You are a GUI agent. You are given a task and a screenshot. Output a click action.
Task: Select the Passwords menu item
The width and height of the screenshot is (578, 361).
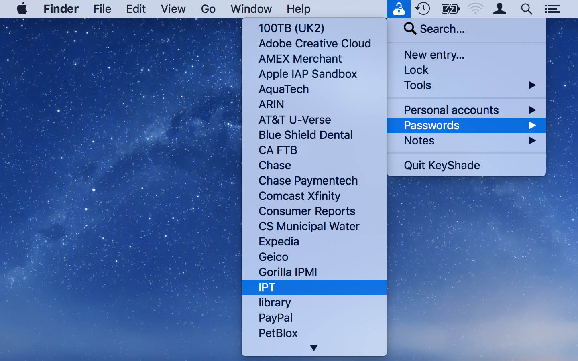[466, 125]
